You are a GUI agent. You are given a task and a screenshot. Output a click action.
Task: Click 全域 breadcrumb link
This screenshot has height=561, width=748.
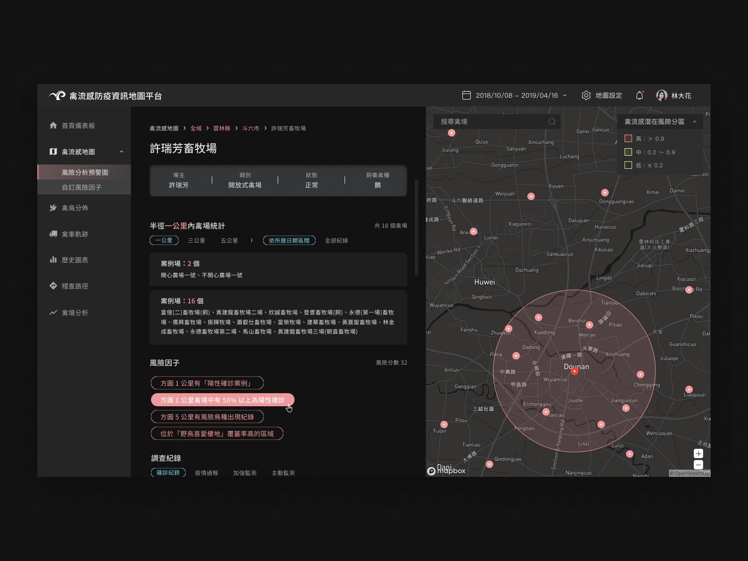196,128
